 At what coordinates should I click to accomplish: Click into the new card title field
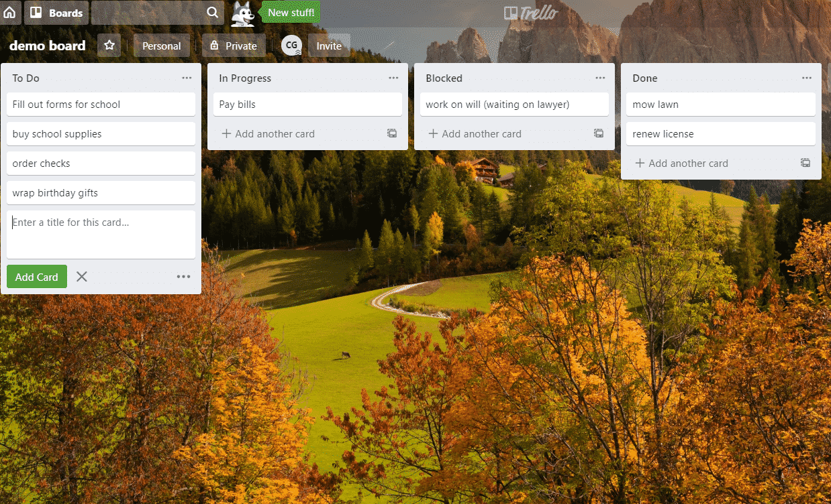coord(101,235)
